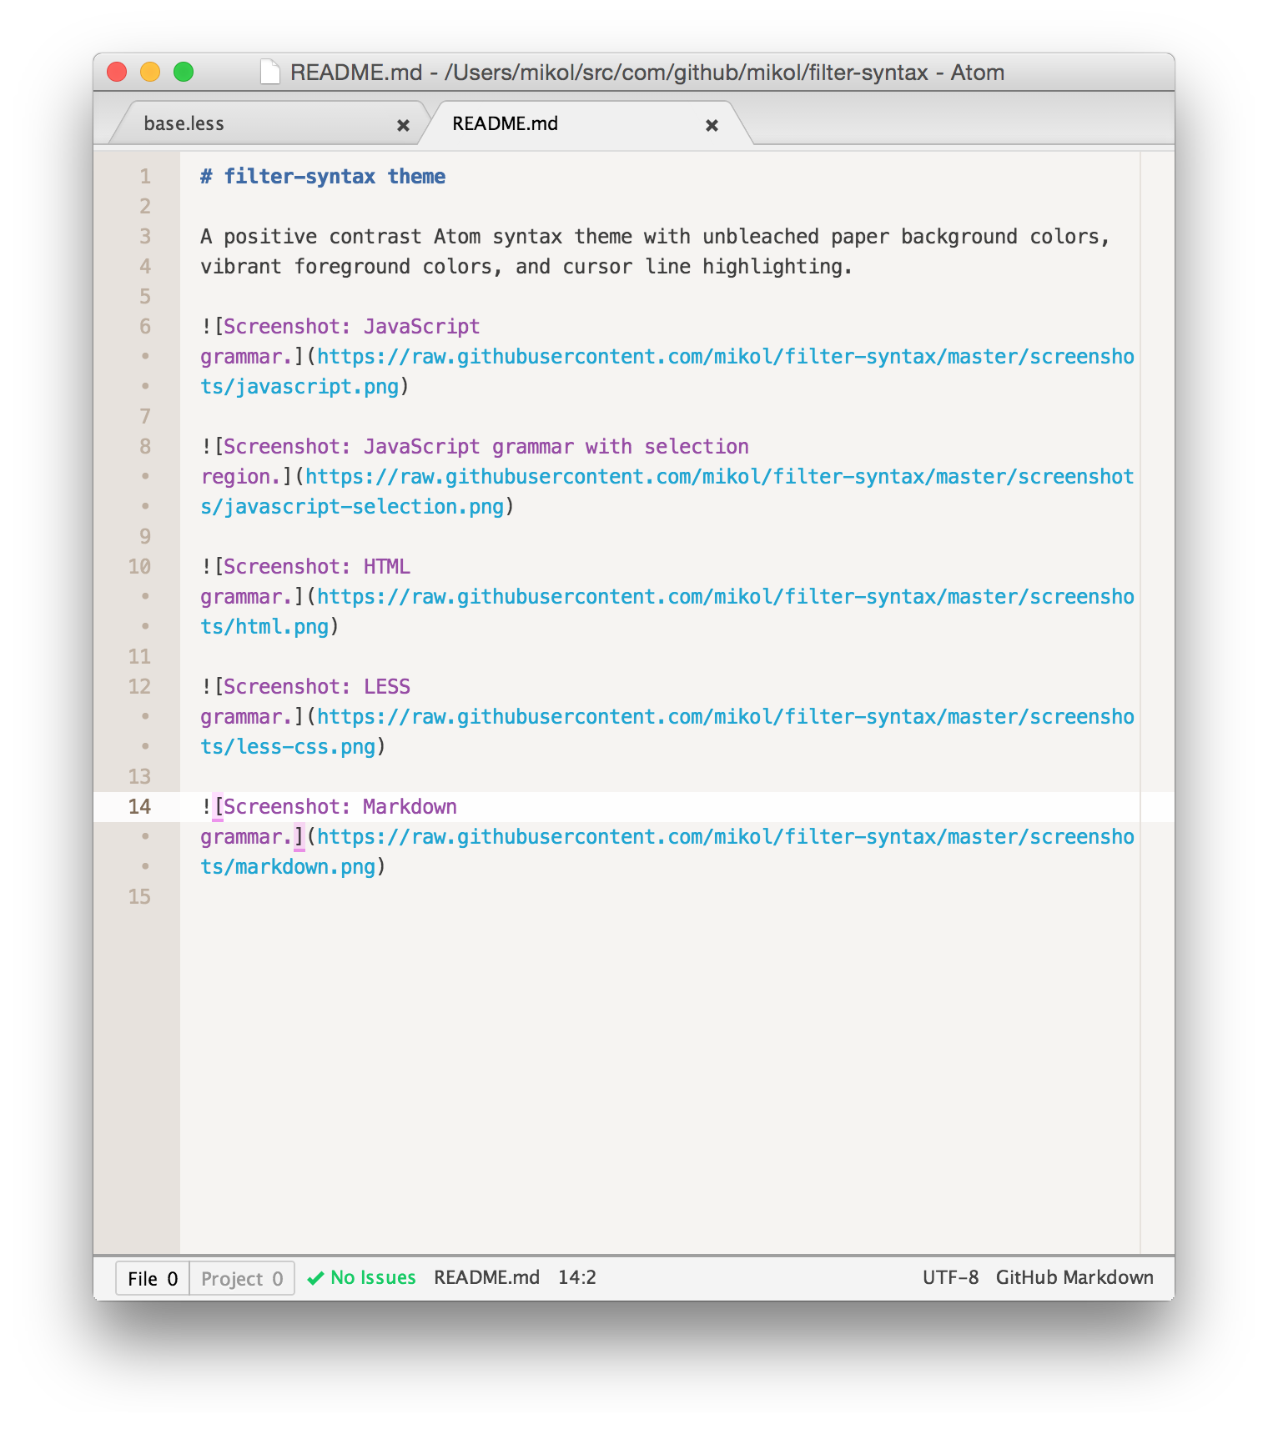The height and width of the screenshot is (1434, 1268).
Task: Click the text 'vibrant foreground colors'
Action: [x=346, y=266]
